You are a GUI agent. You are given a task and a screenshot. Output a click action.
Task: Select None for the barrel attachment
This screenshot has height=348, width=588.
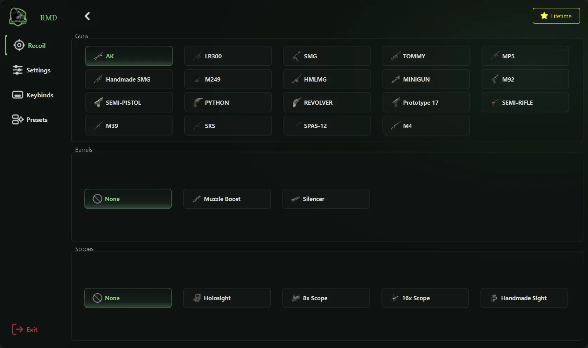coord(128,199)
